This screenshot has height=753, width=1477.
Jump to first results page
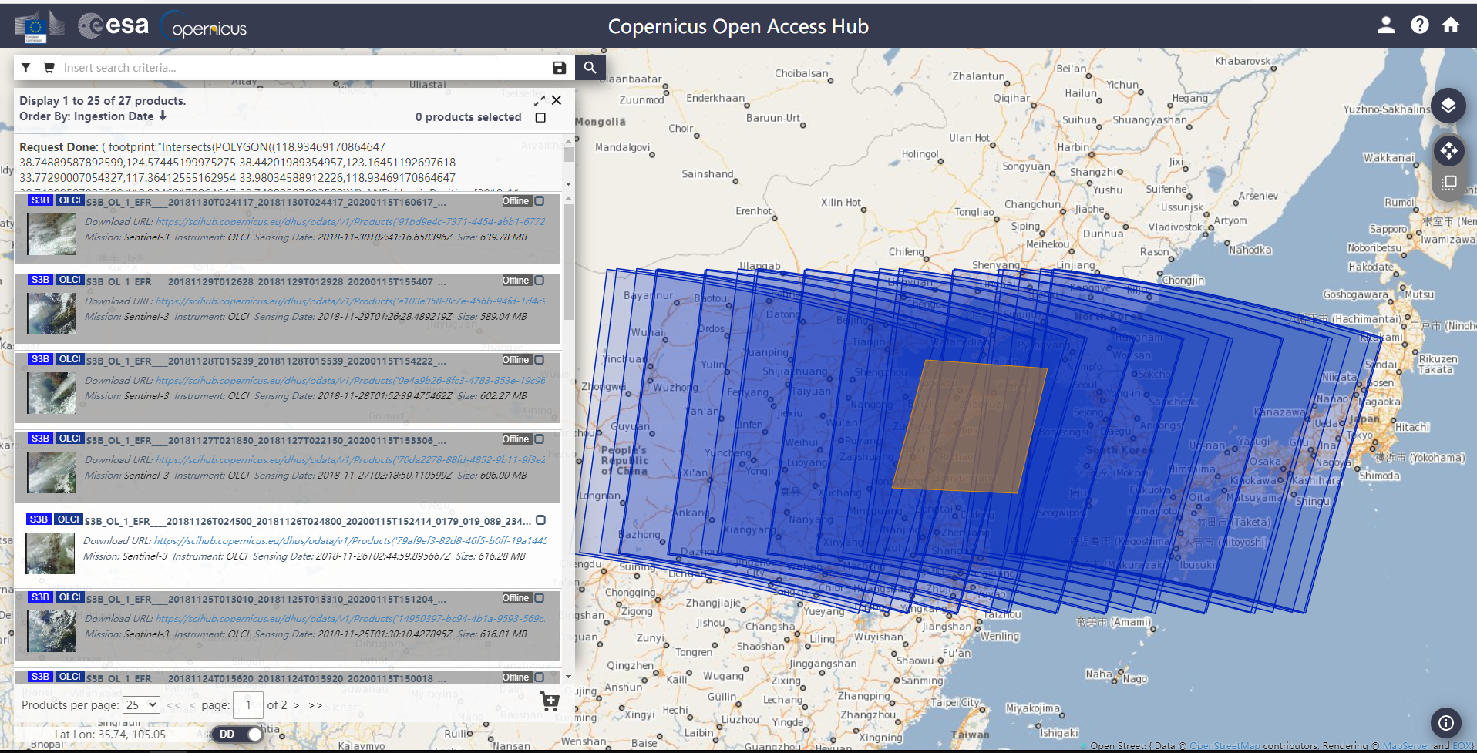click(173, 705)
